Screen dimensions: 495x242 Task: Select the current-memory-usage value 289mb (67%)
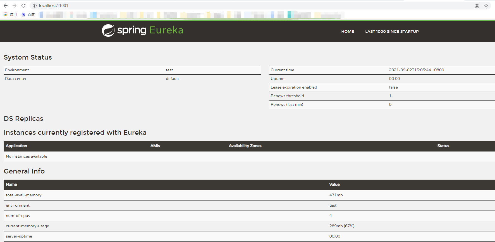click(342, 226)
